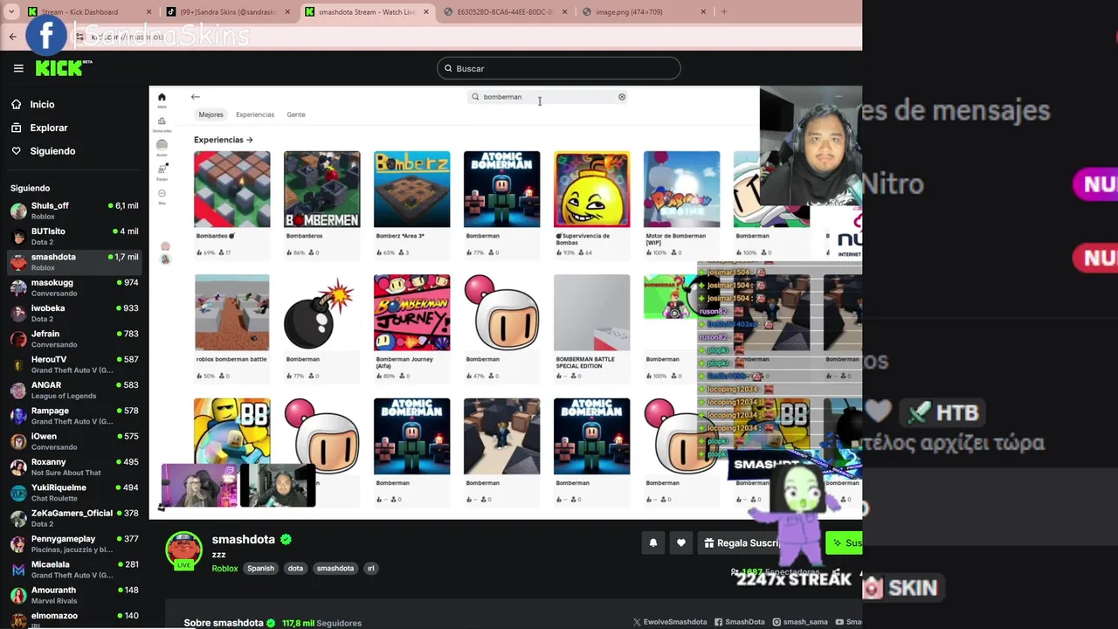Click the Kick logo
The width and height of the screenshot is (1118, 629).
tap(64, 68)
